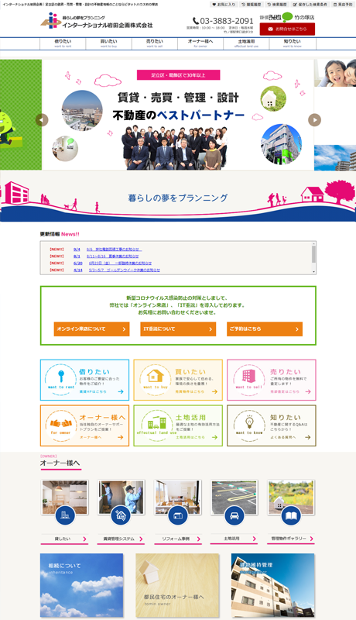Open the 土地活用 navigation menu item
The image size is (356, 620).
pos(246,43)
